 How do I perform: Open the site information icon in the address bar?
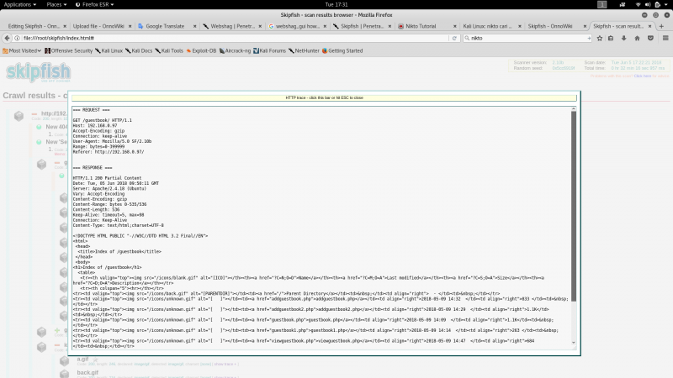click(x=17, y=38)
